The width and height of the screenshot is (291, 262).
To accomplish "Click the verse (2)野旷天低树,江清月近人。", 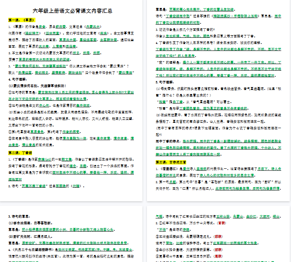I will [30, 237].
